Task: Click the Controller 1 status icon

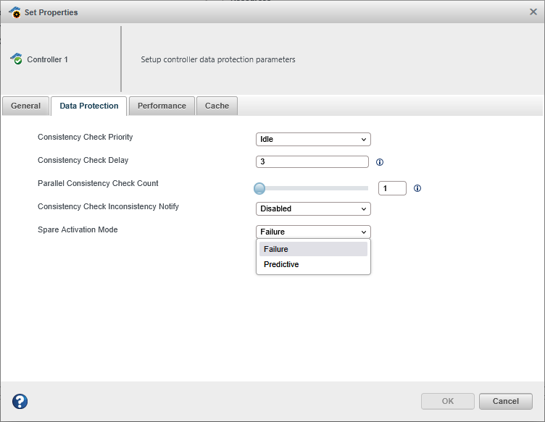Action: click(x=16, y=59)
